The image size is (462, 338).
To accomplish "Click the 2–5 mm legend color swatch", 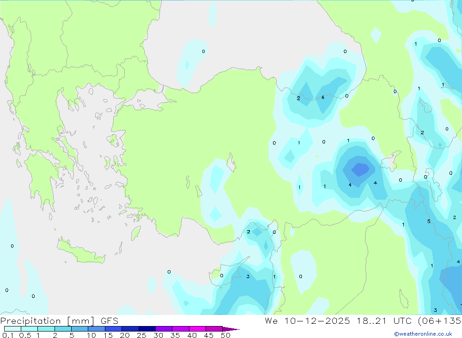I will click(63, 329).
